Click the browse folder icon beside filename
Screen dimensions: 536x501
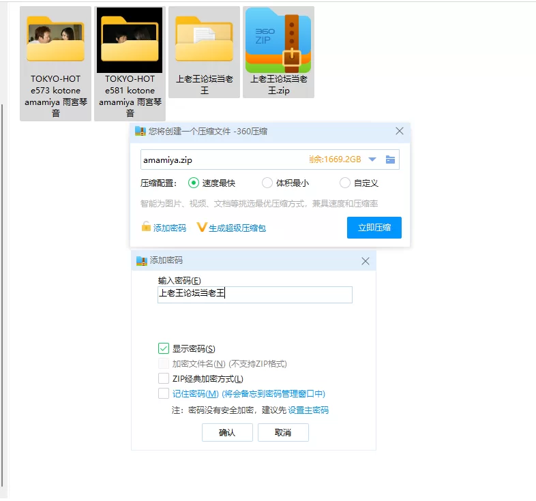(390, 160)
